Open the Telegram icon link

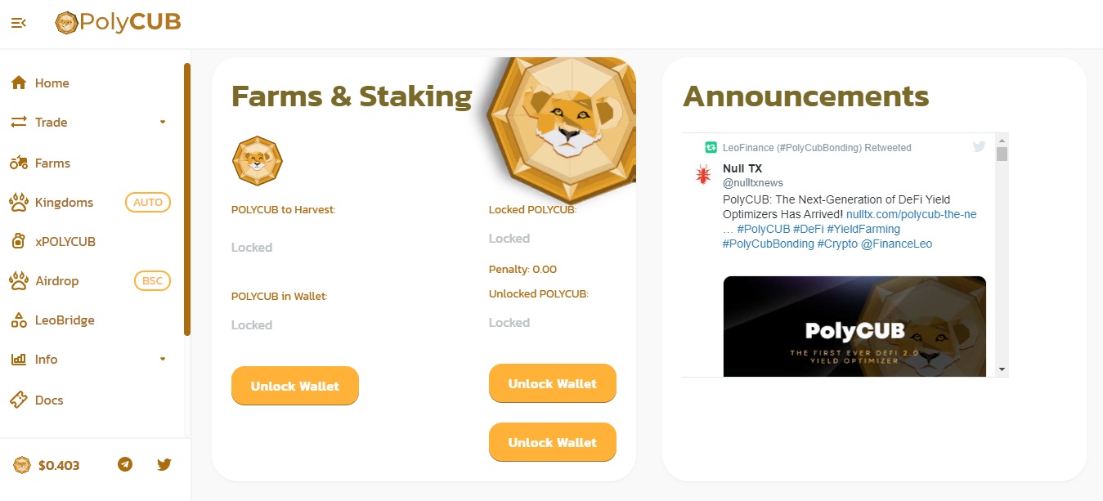click(x=124, y=464)
